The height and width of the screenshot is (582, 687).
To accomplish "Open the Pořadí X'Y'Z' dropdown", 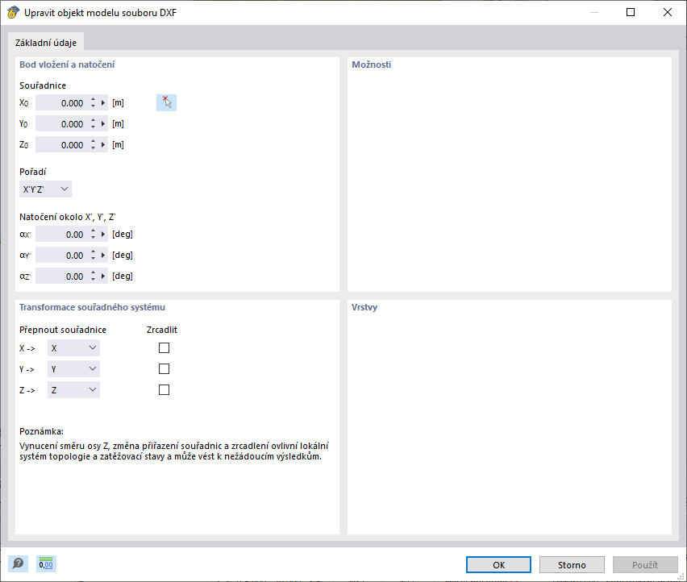I will (x=45, y=189).
